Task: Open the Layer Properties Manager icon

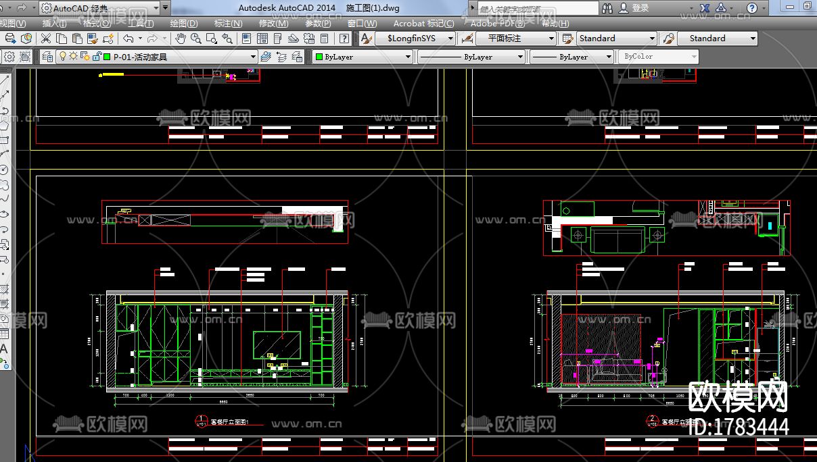Action: (x=47, y=57)
